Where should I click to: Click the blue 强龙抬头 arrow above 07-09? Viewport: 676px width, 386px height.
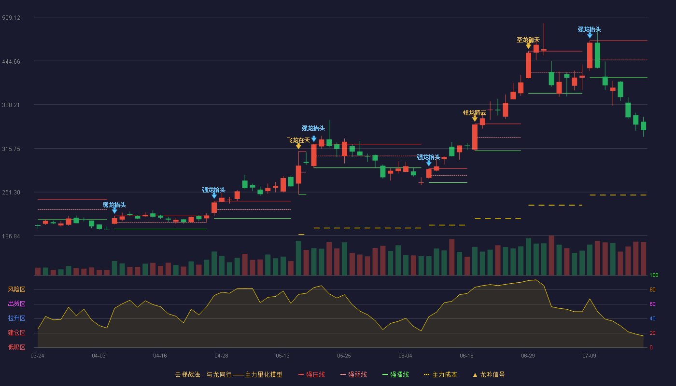click(x=590, y=35)
